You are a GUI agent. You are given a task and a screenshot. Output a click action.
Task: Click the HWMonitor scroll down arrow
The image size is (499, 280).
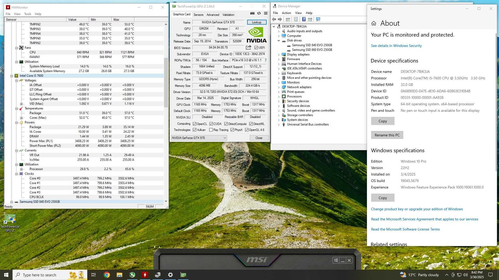(166, 201)
